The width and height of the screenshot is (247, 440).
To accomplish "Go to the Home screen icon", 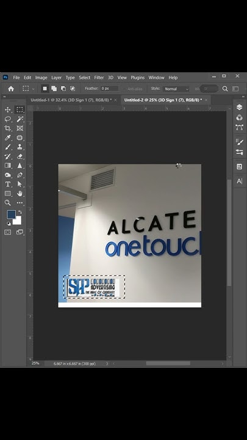I will (x=11, y=89).
